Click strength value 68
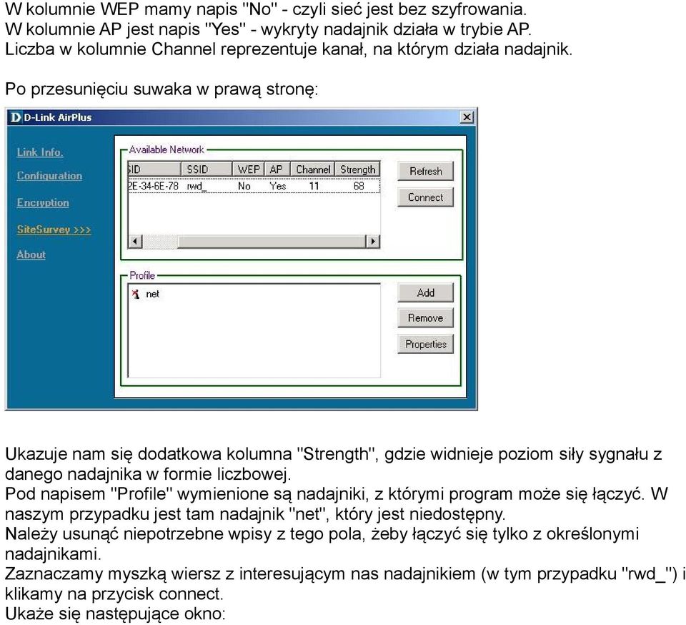Image resolution: width=686 pixels, height=625 pixels. pos(359,186)
